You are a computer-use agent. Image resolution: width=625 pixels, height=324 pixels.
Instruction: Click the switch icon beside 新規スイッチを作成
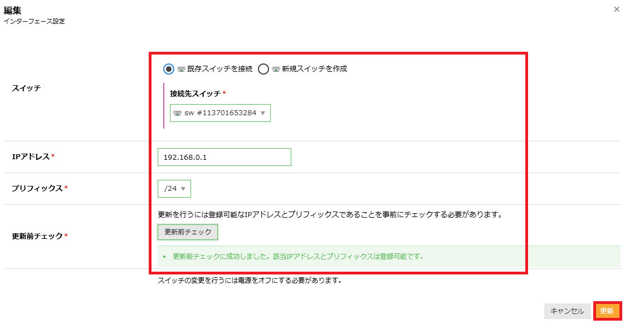[277, 68]
